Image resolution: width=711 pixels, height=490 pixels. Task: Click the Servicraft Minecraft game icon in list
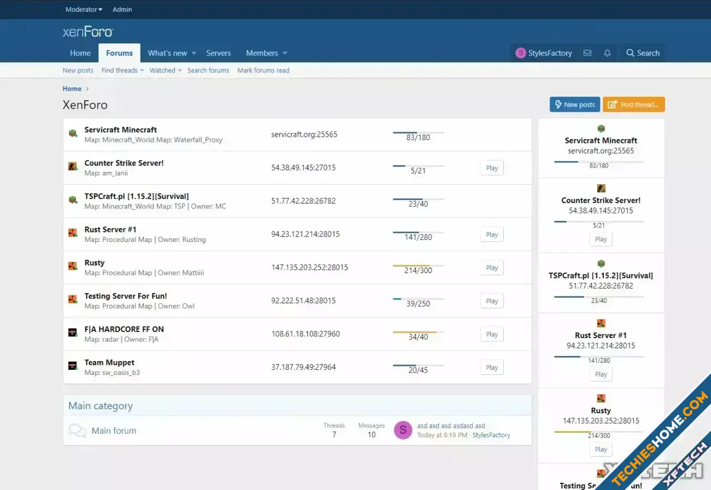coord(73,133)
